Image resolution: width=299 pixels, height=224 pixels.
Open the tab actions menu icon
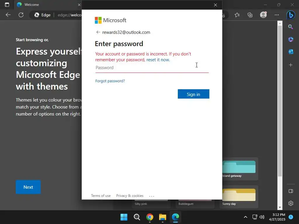click(7, 5)
